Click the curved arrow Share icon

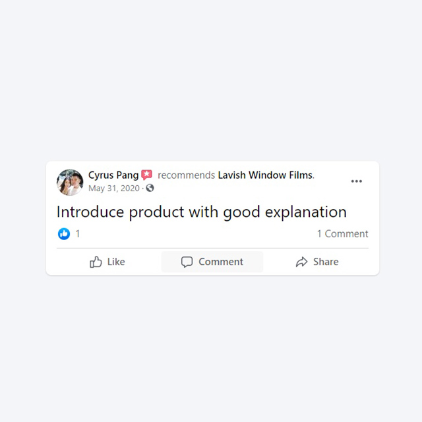pos(301,262)
